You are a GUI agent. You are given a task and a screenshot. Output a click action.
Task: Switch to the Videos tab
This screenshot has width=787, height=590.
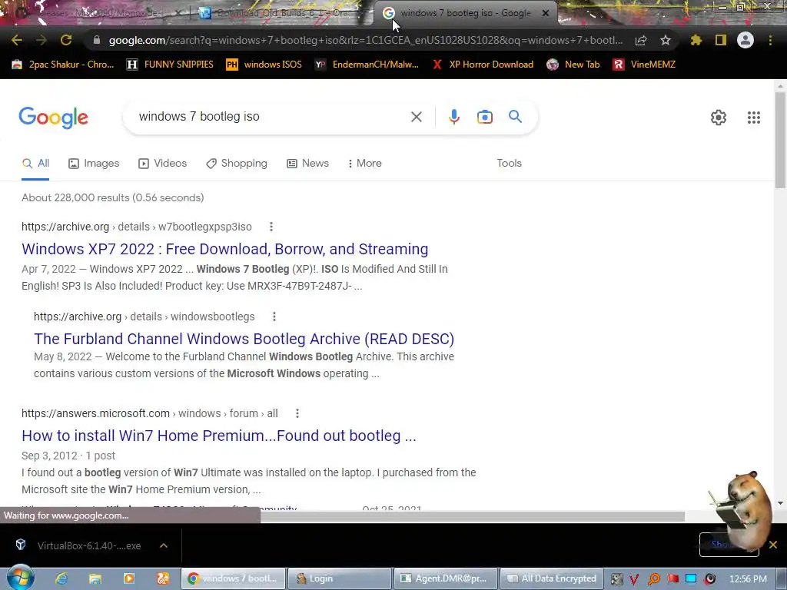pos(163,163)
